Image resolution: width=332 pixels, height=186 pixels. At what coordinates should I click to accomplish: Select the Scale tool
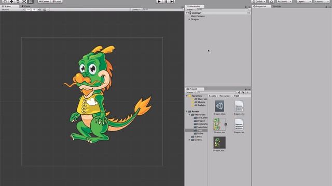click(24, 1)
